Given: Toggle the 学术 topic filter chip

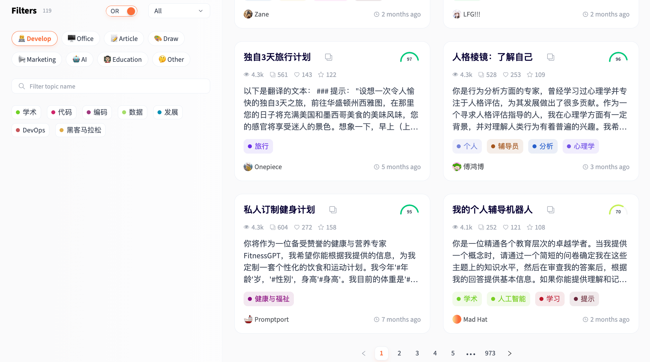Looking at the screenshot, I should point(26,112).
